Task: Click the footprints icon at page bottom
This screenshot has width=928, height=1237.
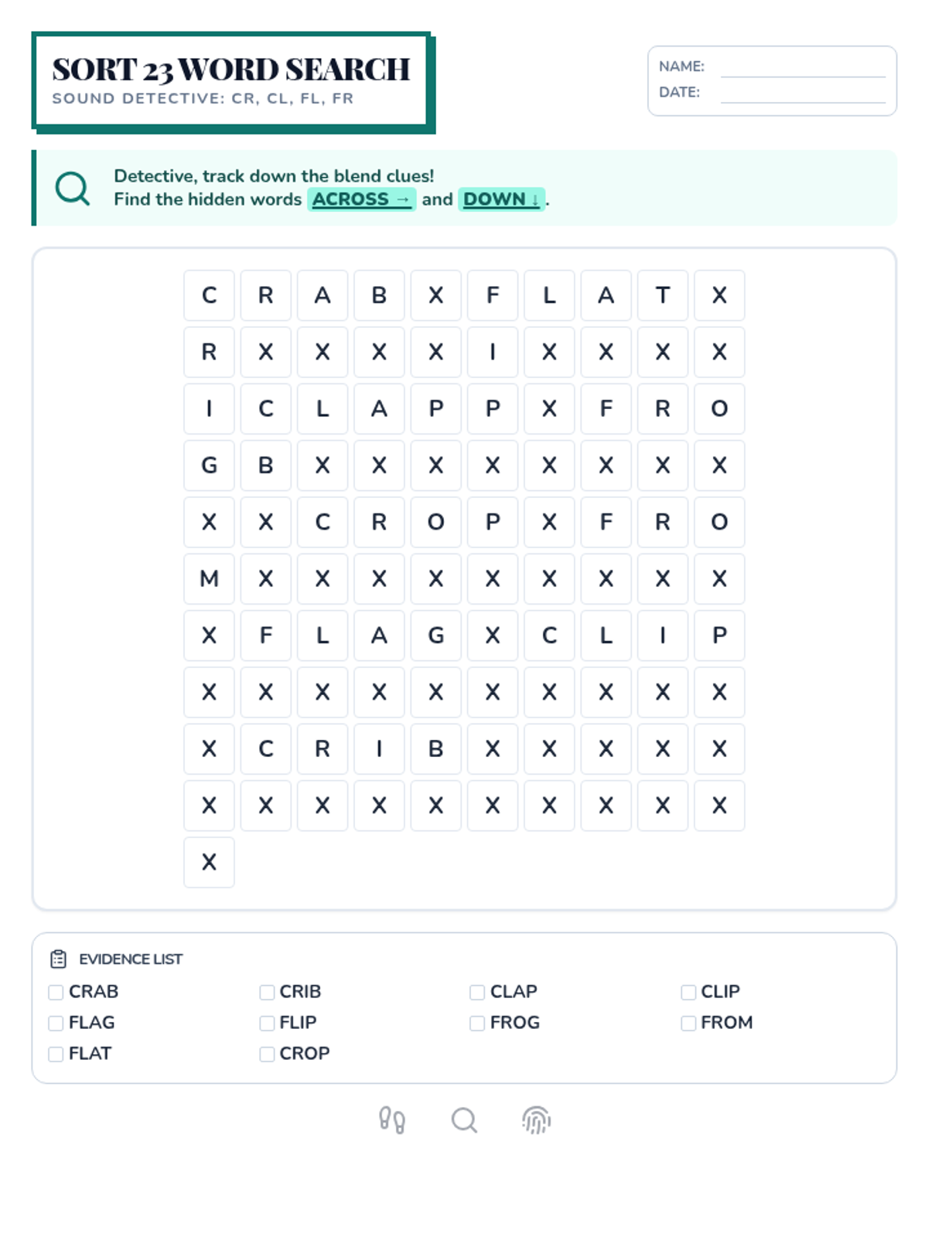Action: pyautogui.click(x=392, y=1119)
